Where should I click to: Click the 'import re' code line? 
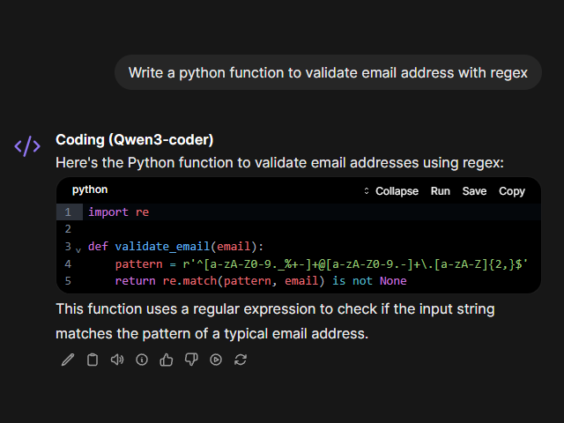click(x=119, y=212)
